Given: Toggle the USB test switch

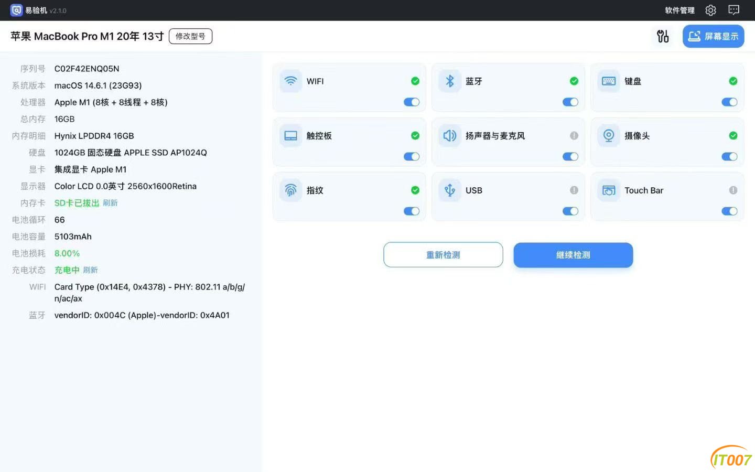Looking at the screenshot, I should 570,211.
